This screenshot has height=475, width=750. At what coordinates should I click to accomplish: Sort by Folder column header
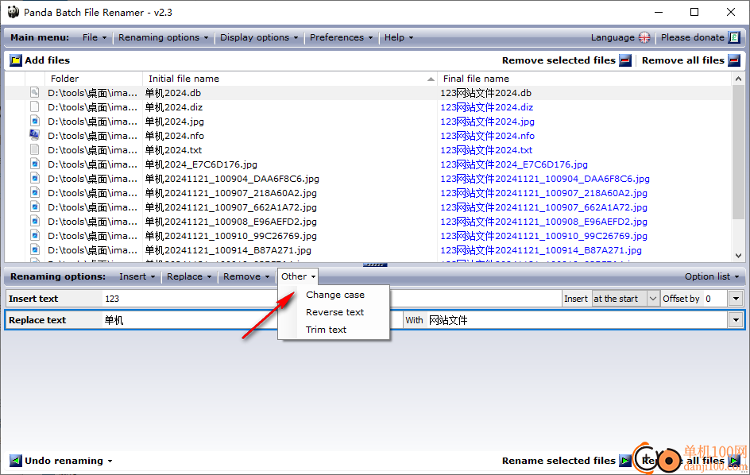point(93,79)
